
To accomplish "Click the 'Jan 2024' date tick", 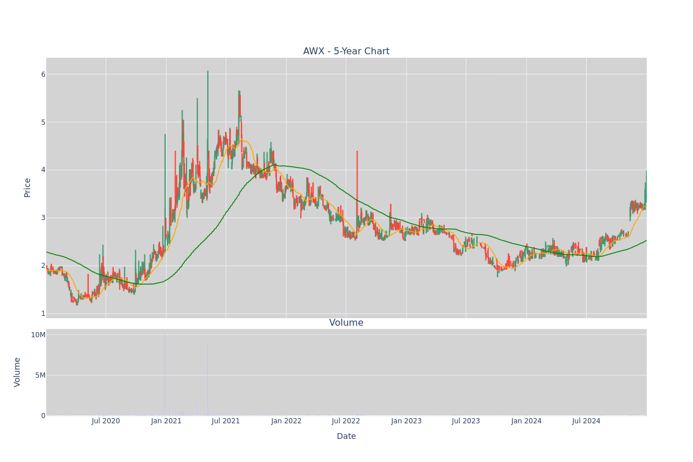I will [x=527, y=421].
